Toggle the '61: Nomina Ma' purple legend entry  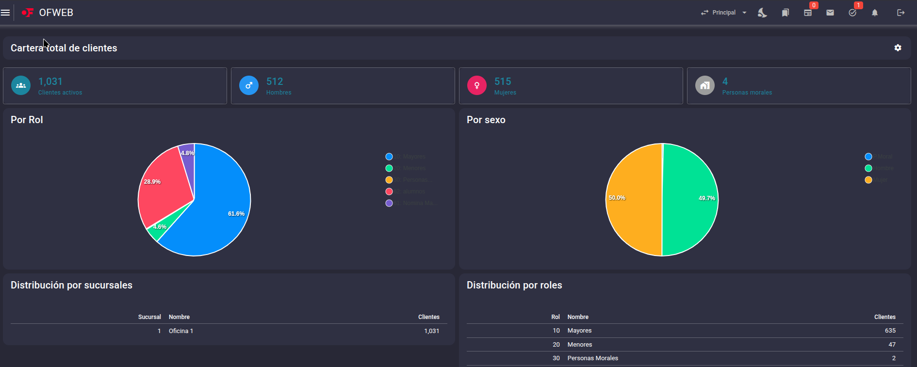pyautogui.click(x=411, y=203)
